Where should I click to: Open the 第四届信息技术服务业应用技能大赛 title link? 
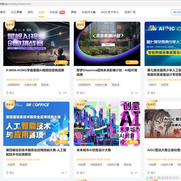click(x=36, y=152)
